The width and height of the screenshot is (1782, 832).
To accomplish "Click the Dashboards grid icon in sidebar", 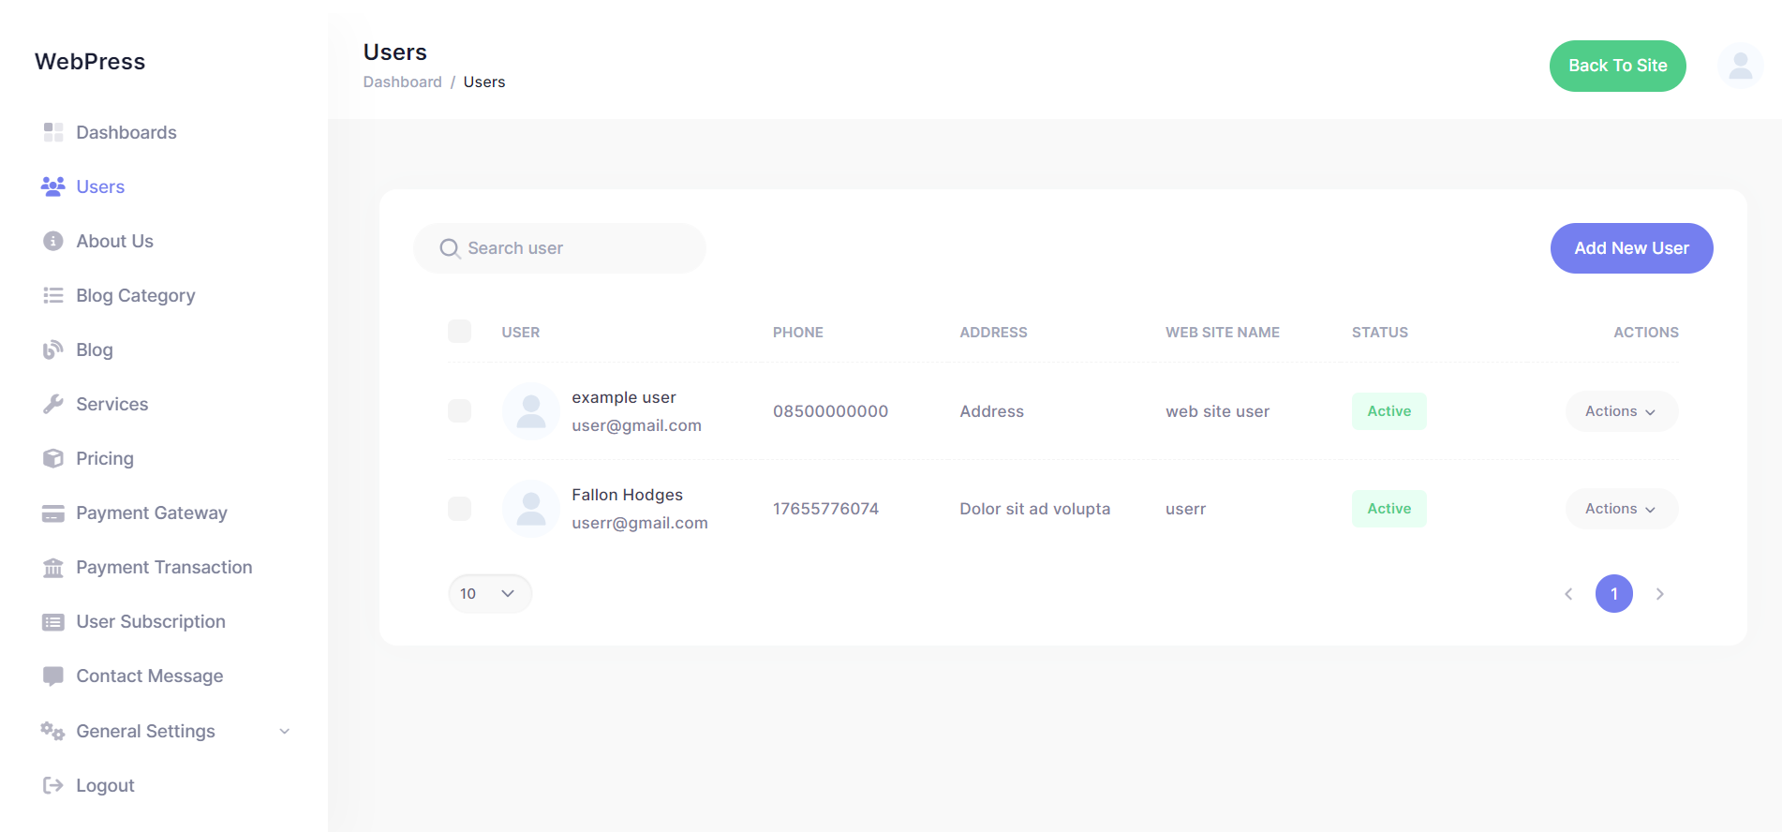I will (x=53, y=132).
